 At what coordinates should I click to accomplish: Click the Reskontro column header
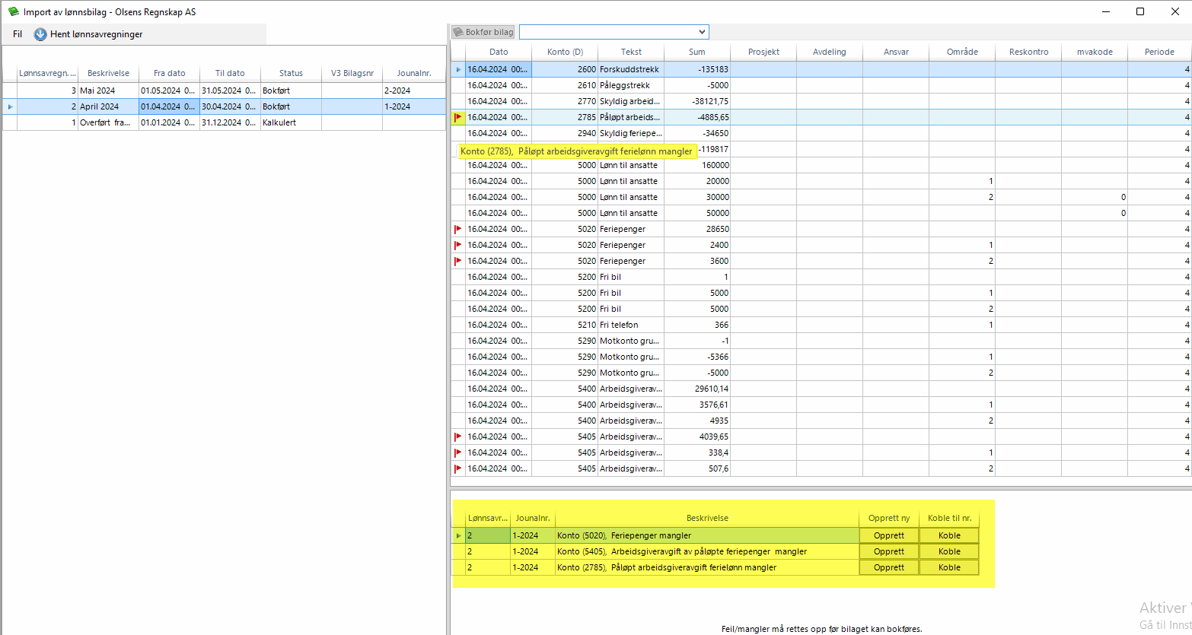pos(1028,52)
